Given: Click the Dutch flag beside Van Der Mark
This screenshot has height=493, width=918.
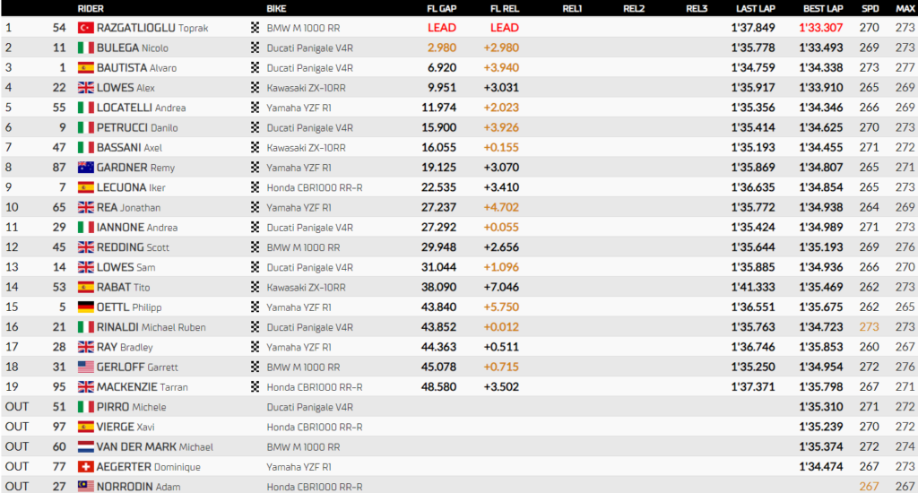Looking at the screenshot, I should [87, 446].
